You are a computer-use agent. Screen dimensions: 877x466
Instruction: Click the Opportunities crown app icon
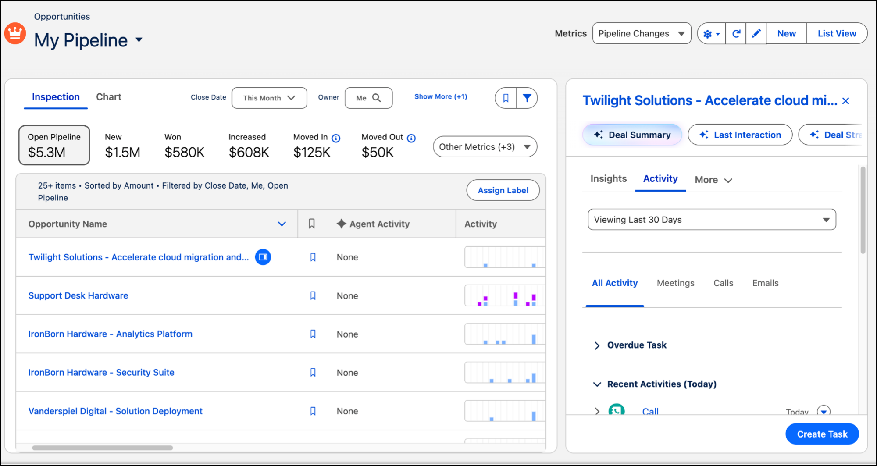tap(15, 34)
